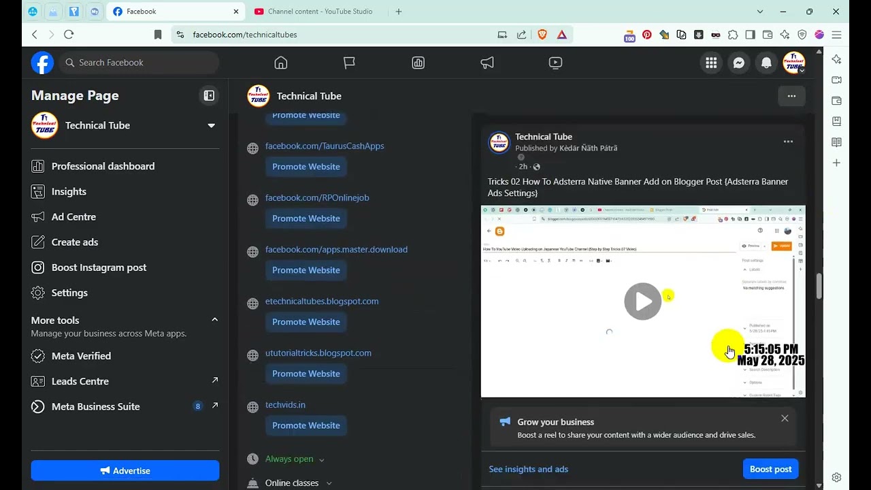Open the browser Extensions puzzle icon

click(732, 35)
